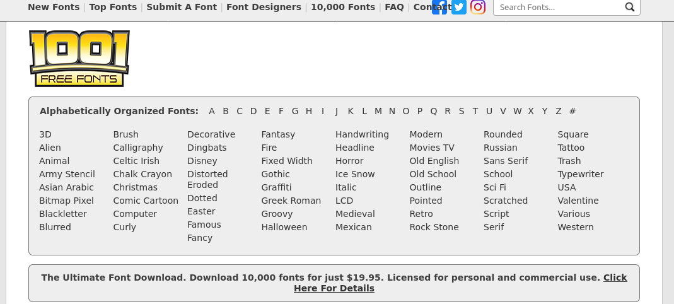The width and height of the screenshot is (674, 304).
Task: Open the Medieval fonts category
Action: [355, 214]
